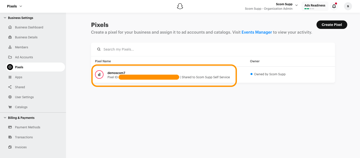Go to Payment Methods page
The image size is (360, 158).
pos(27,127)
